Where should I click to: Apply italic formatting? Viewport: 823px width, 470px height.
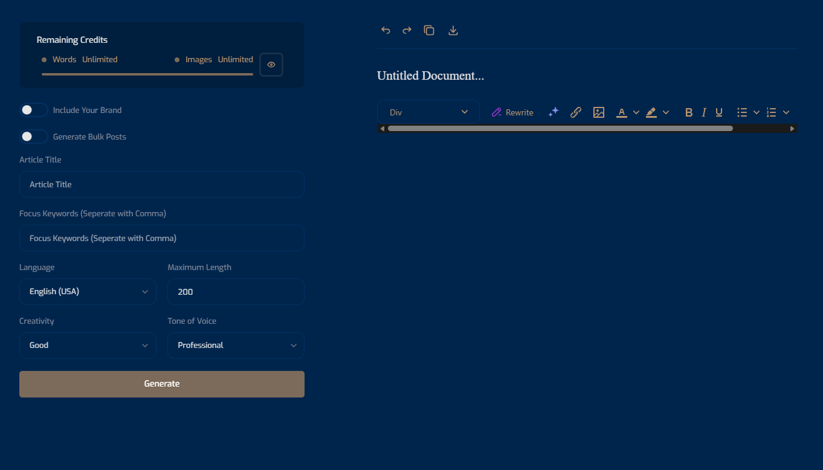pyautogui.click(x=704, y=112)
